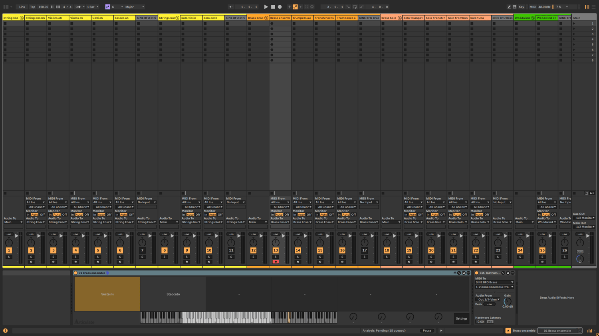Click the Follow playback icon
The image size is (599, 336).
click(x=231, y=7)
